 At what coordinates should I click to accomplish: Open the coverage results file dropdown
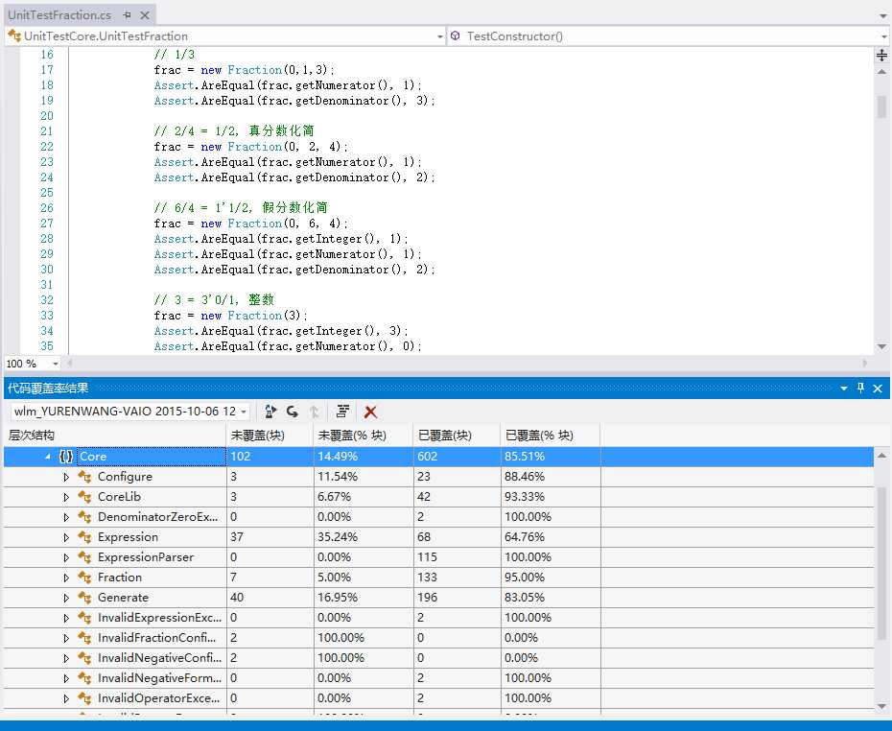click(244, 412)
